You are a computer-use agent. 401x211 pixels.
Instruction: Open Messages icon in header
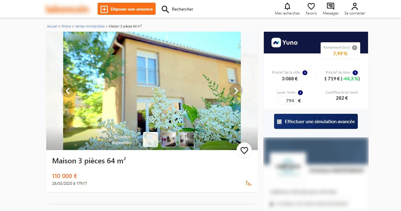(x=331, y=6)
